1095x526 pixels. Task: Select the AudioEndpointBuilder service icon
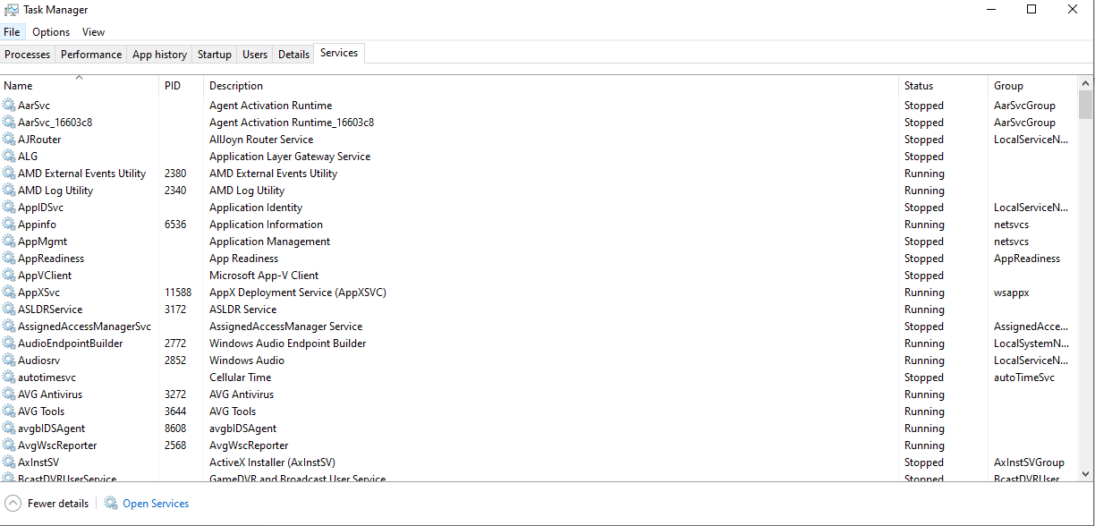pyautogui.click(x=9, y=344)
